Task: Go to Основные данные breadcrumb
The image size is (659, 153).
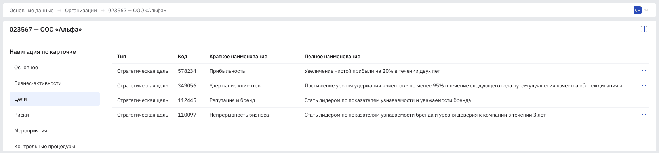Action: [32, 11]
